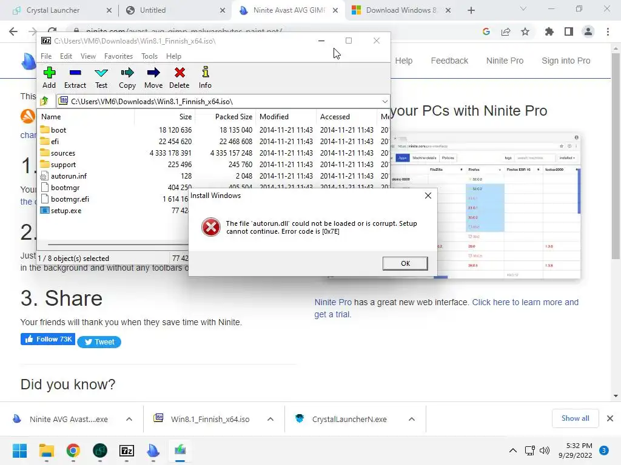Close the downloads bar

click(610, 418)
